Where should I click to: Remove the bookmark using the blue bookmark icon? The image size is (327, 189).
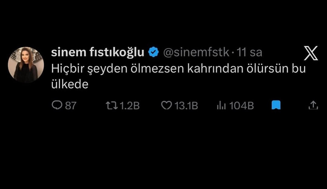[276, 105]
